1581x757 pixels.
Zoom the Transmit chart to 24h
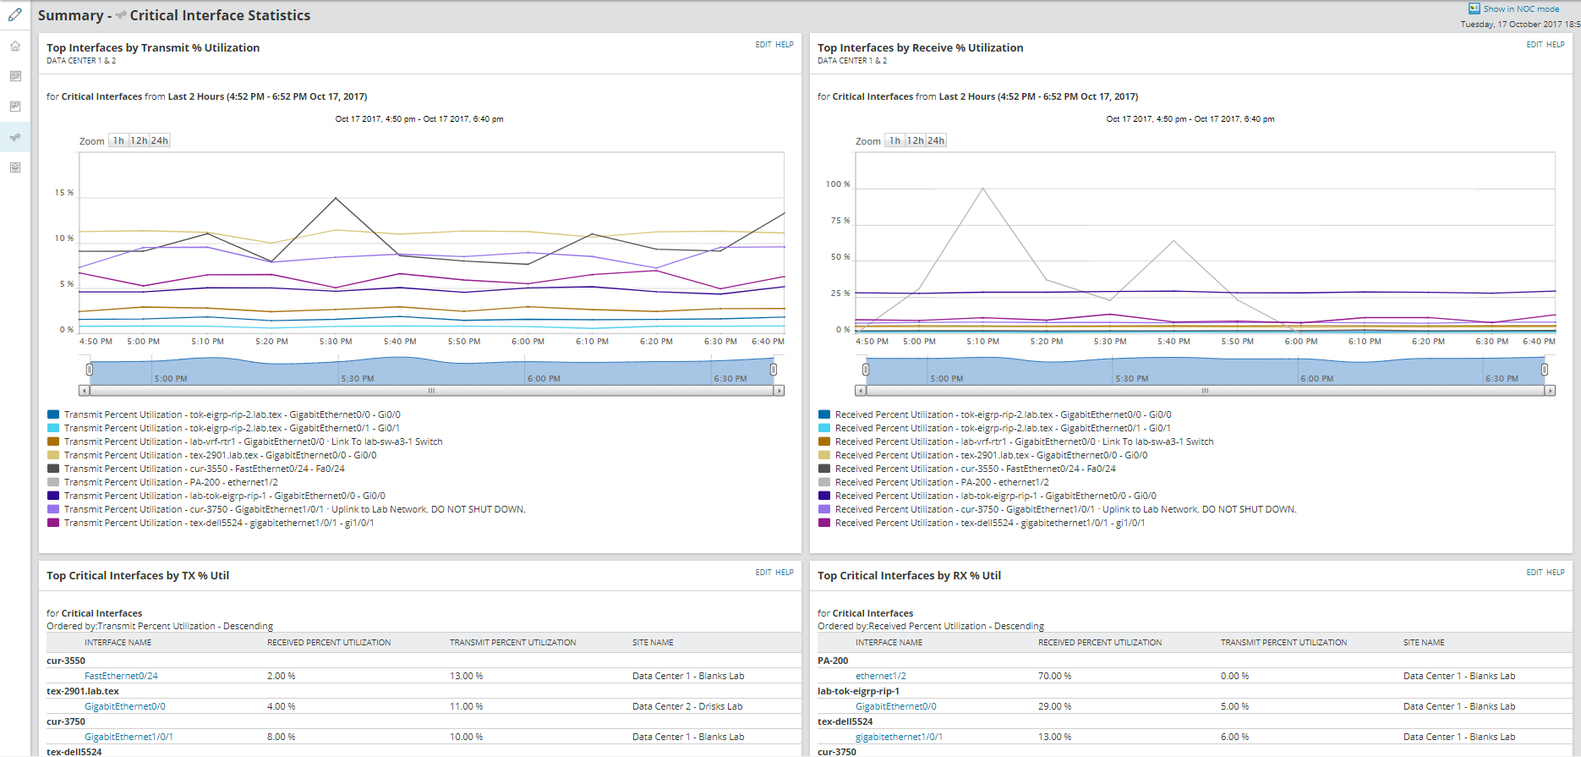160,140
